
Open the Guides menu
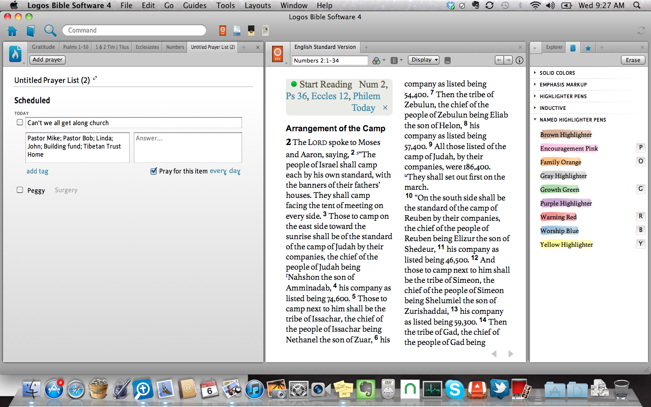pyautogui.click(x=194, y=6)
